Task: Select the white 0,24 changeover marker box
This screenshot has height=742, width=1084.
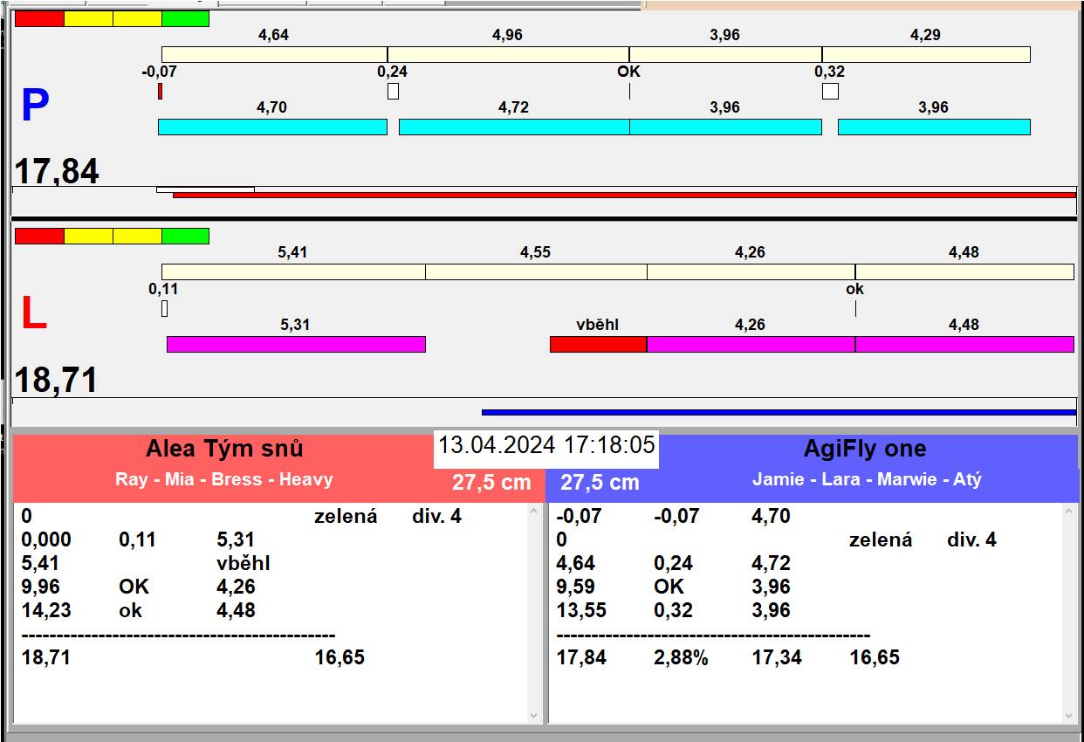Action: click(393, 91)
